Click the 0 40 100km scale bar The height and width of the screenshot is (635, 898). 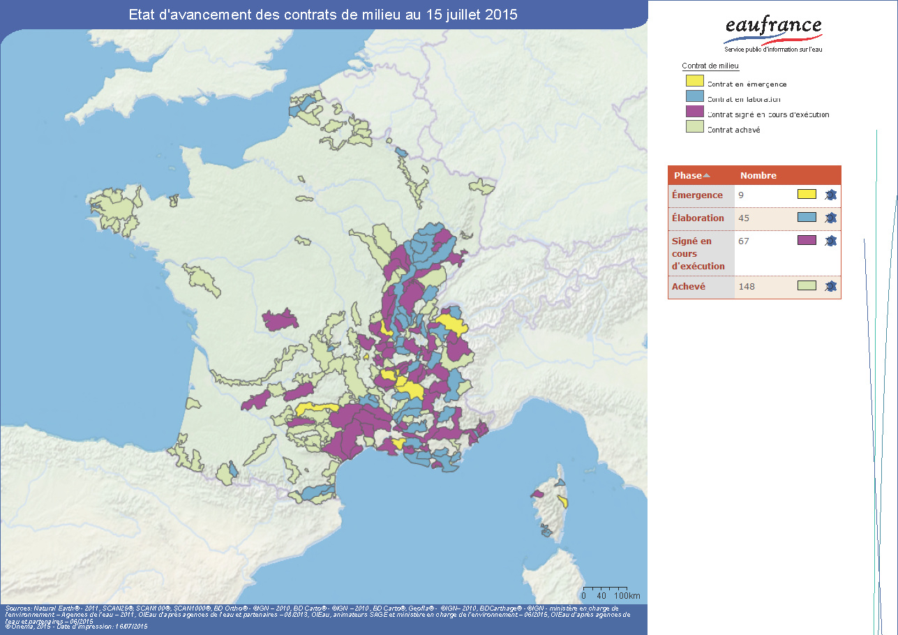coord(611,592)
